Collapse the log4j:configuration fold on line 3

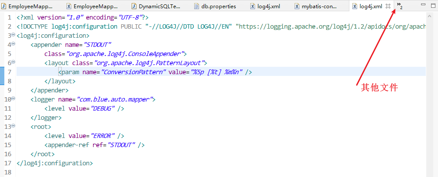click(x=13, y=35)
